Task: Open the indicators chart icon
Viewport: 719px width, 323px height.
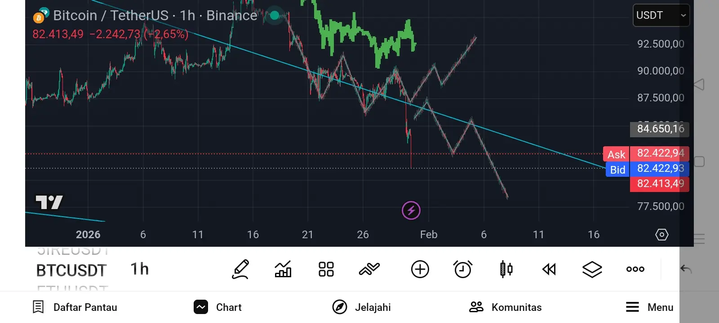Action: point(283,269)
